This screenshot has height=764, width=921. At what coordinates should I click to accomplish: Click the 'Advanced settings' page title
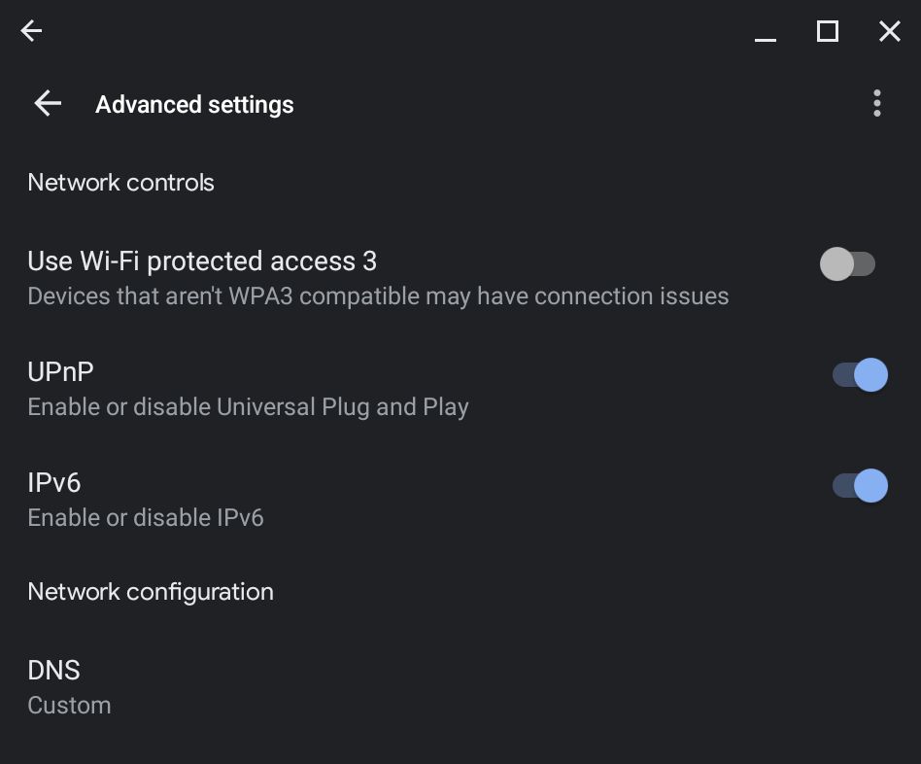[194, 105]
